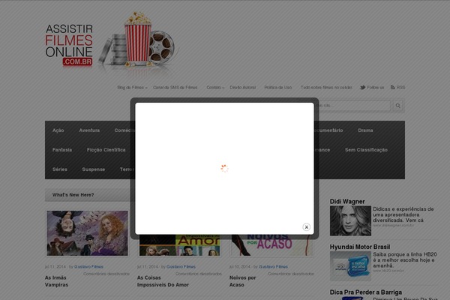Open the As Irmãs Vampiras title link

tap(56, 281)
